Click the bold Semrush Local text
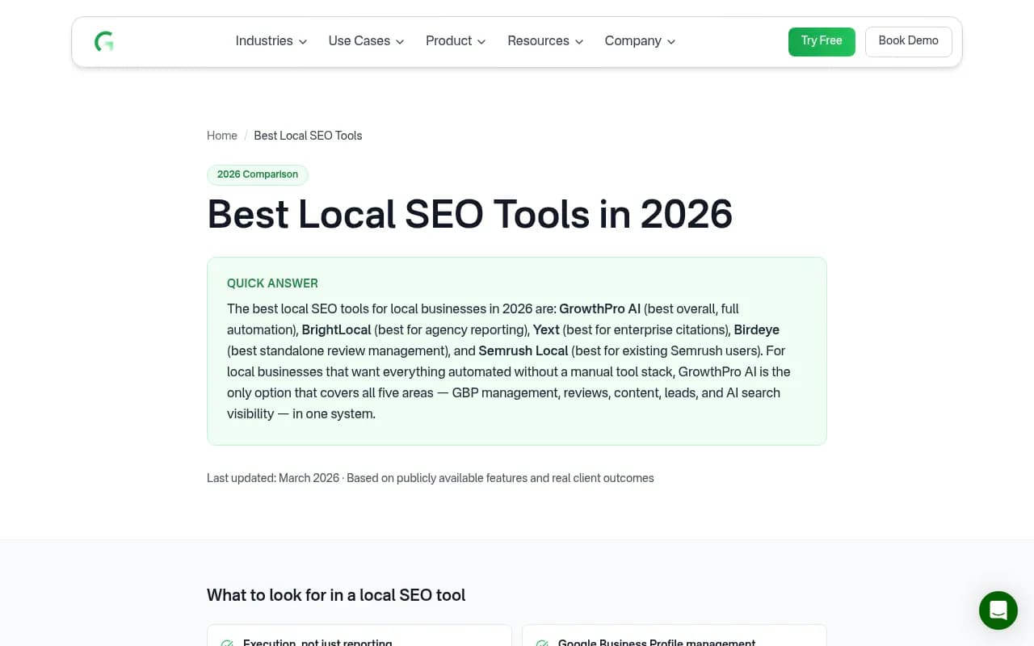 pyautogui.click(x=523, y=351)
